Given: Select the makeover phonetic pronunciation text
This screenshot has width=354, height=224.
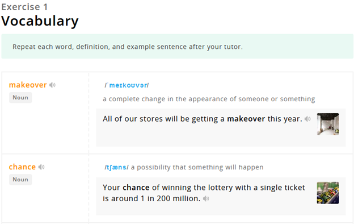Looking at the screenshot, I should (127, 85).
